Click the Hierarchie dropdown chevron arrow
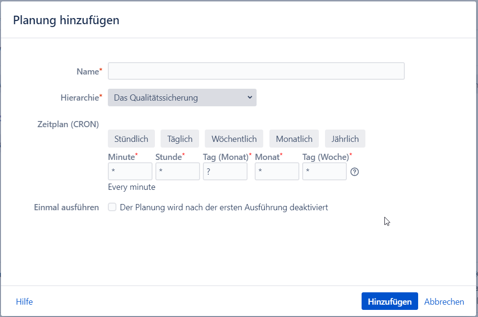This screenshot has width=478, height=317. 250,97
